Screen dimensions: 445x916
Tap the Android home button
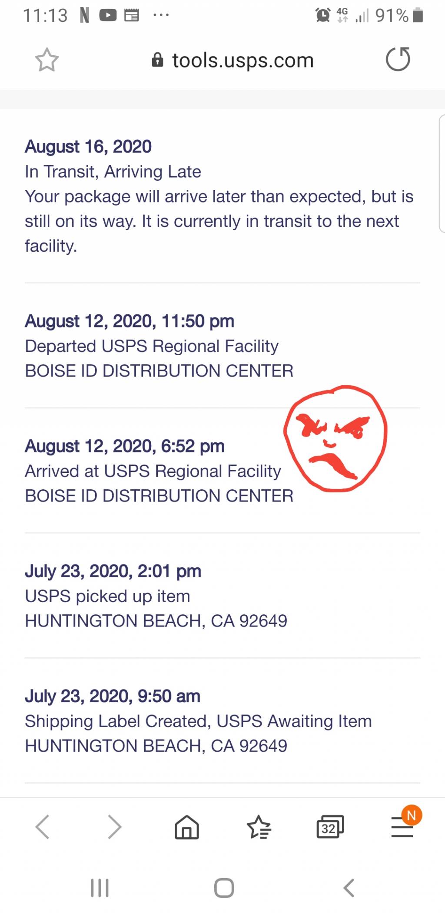pos(224,888)
